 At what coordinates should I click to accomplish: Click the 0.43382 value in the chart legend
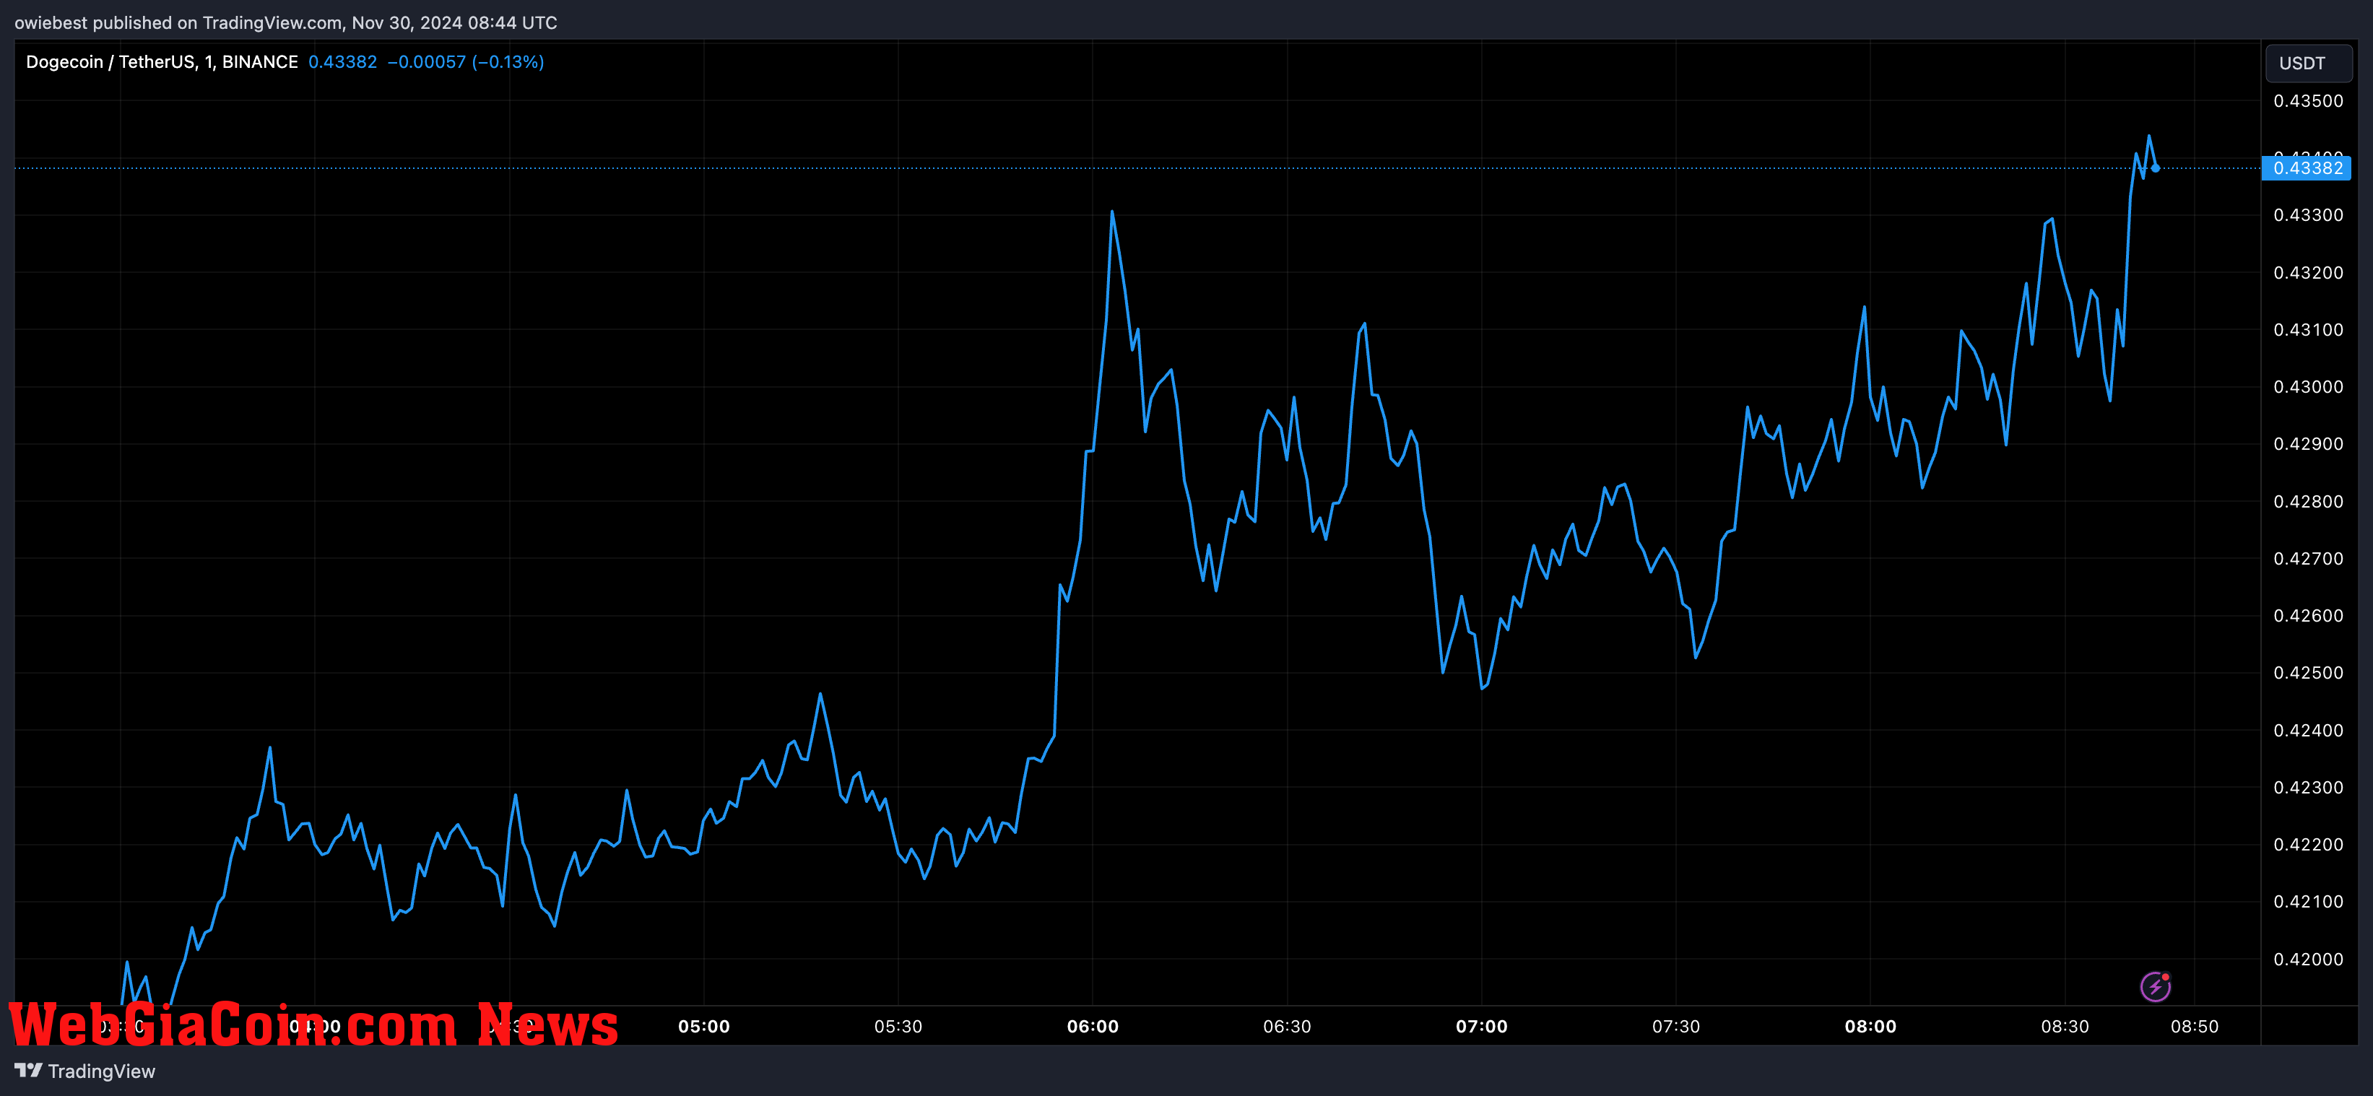click(x=343, y=61)
